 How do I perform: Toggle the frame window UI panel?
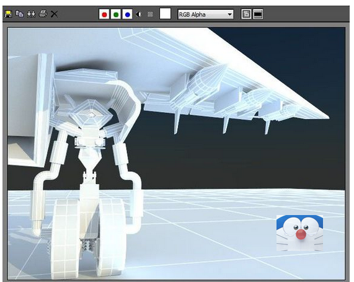(258, 14)
